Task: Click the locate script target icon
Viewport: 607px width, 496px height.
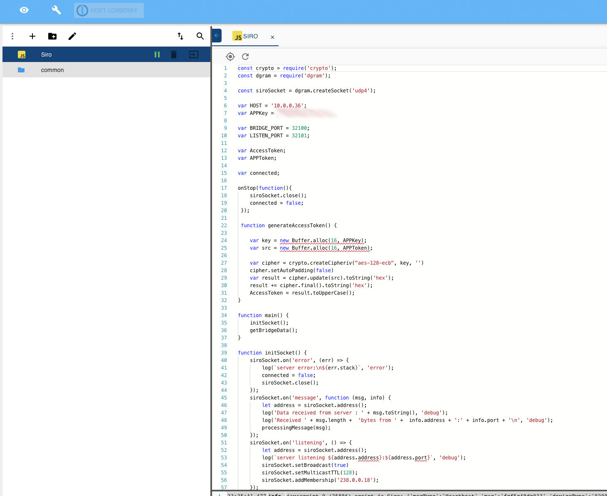Action: pos(230,57)
